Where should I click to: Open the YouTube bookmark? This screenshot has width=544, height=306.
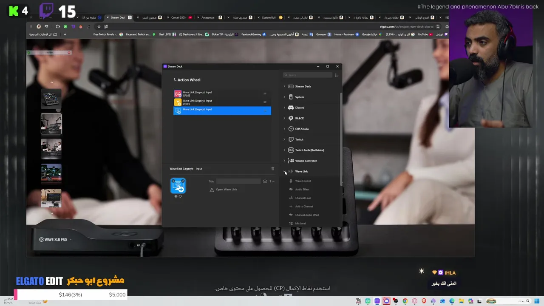click(x=425, y=34)
